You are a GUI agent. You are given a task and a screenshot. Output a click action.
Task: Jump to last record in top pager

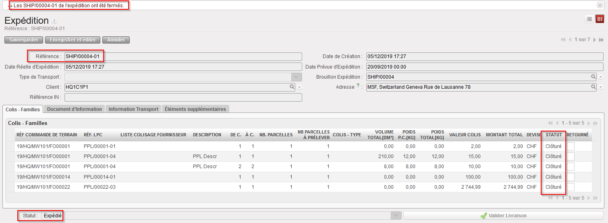(x=601, y=40)
